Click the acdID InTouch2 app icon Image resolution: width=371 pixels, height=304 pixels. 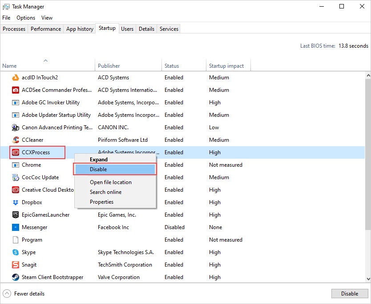15,78
